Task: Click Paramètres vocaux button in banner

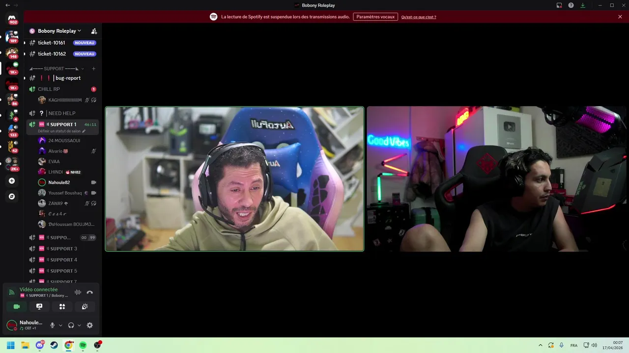Action: (375, 17)
